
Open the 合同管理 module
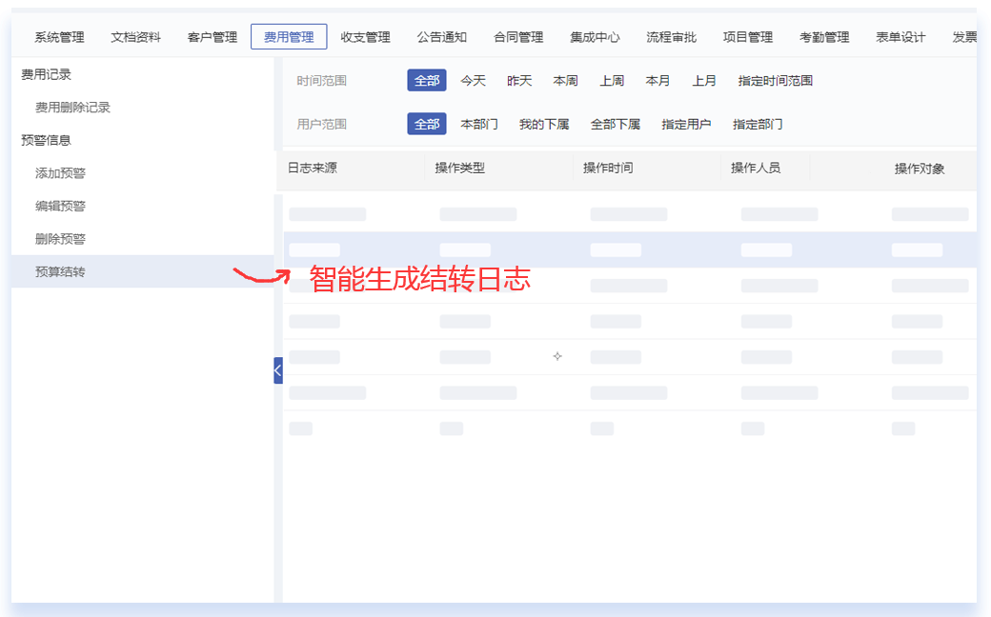point(517,36)
